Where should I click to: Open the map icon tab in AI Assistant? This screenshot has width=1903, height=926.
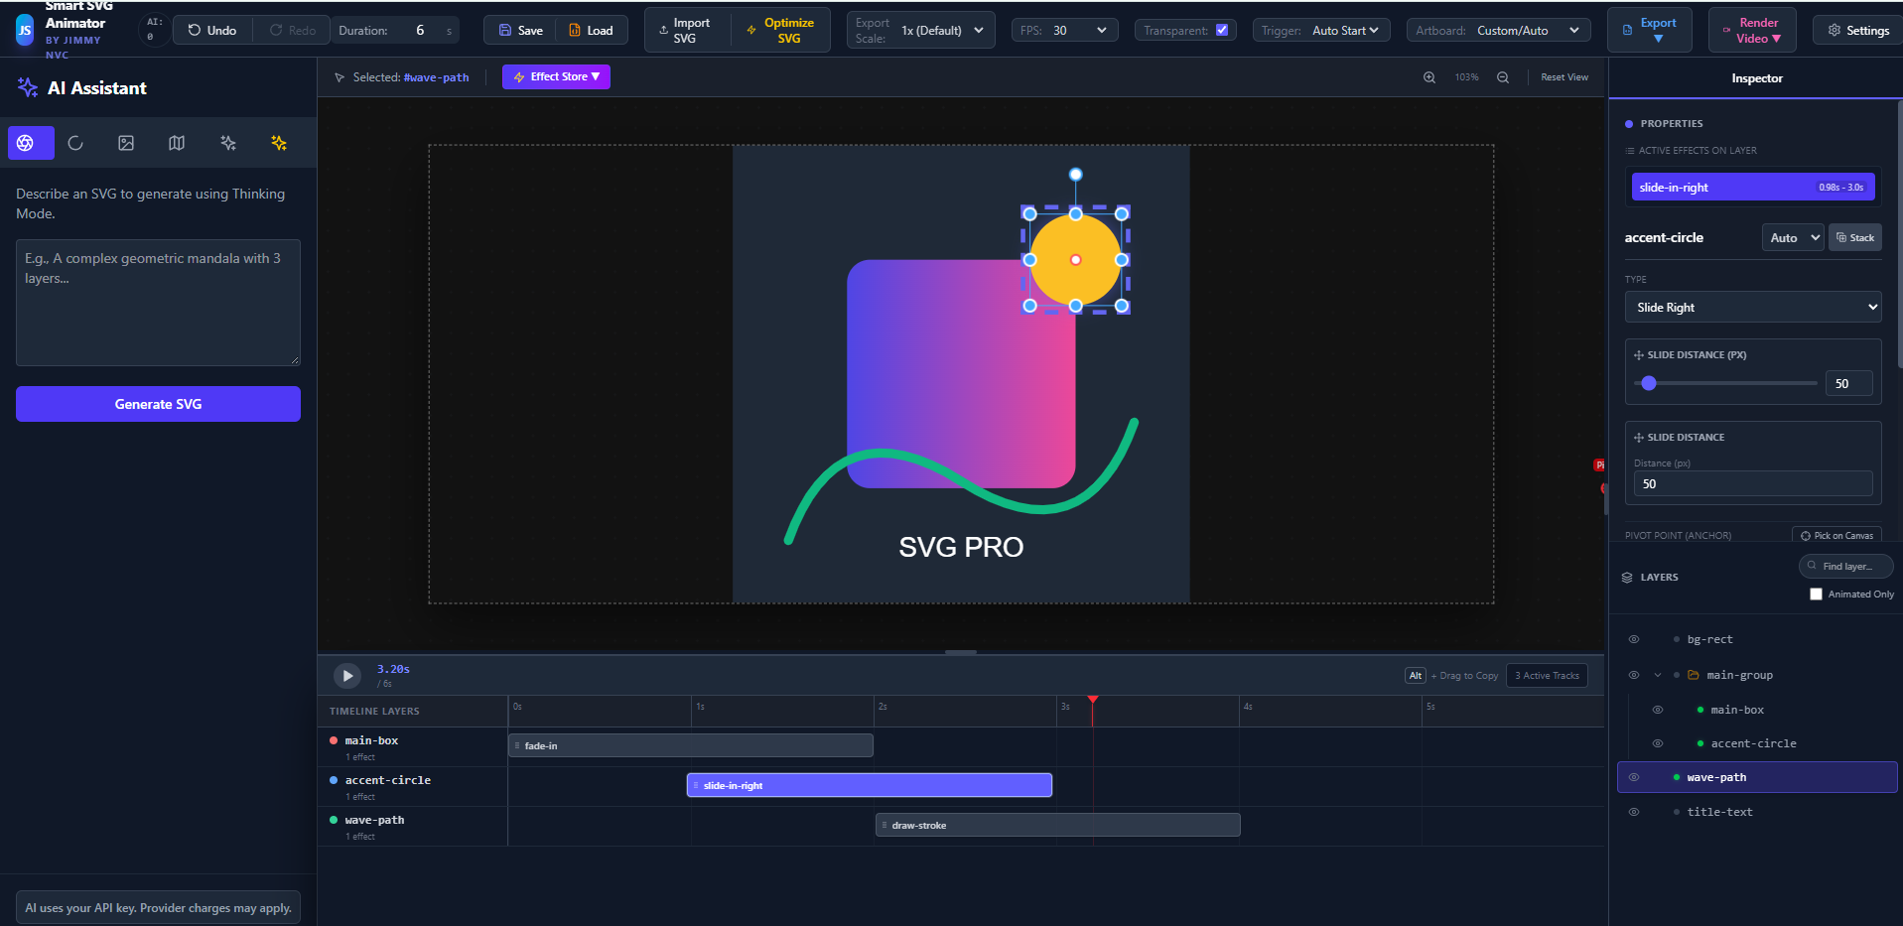[177, 143]
